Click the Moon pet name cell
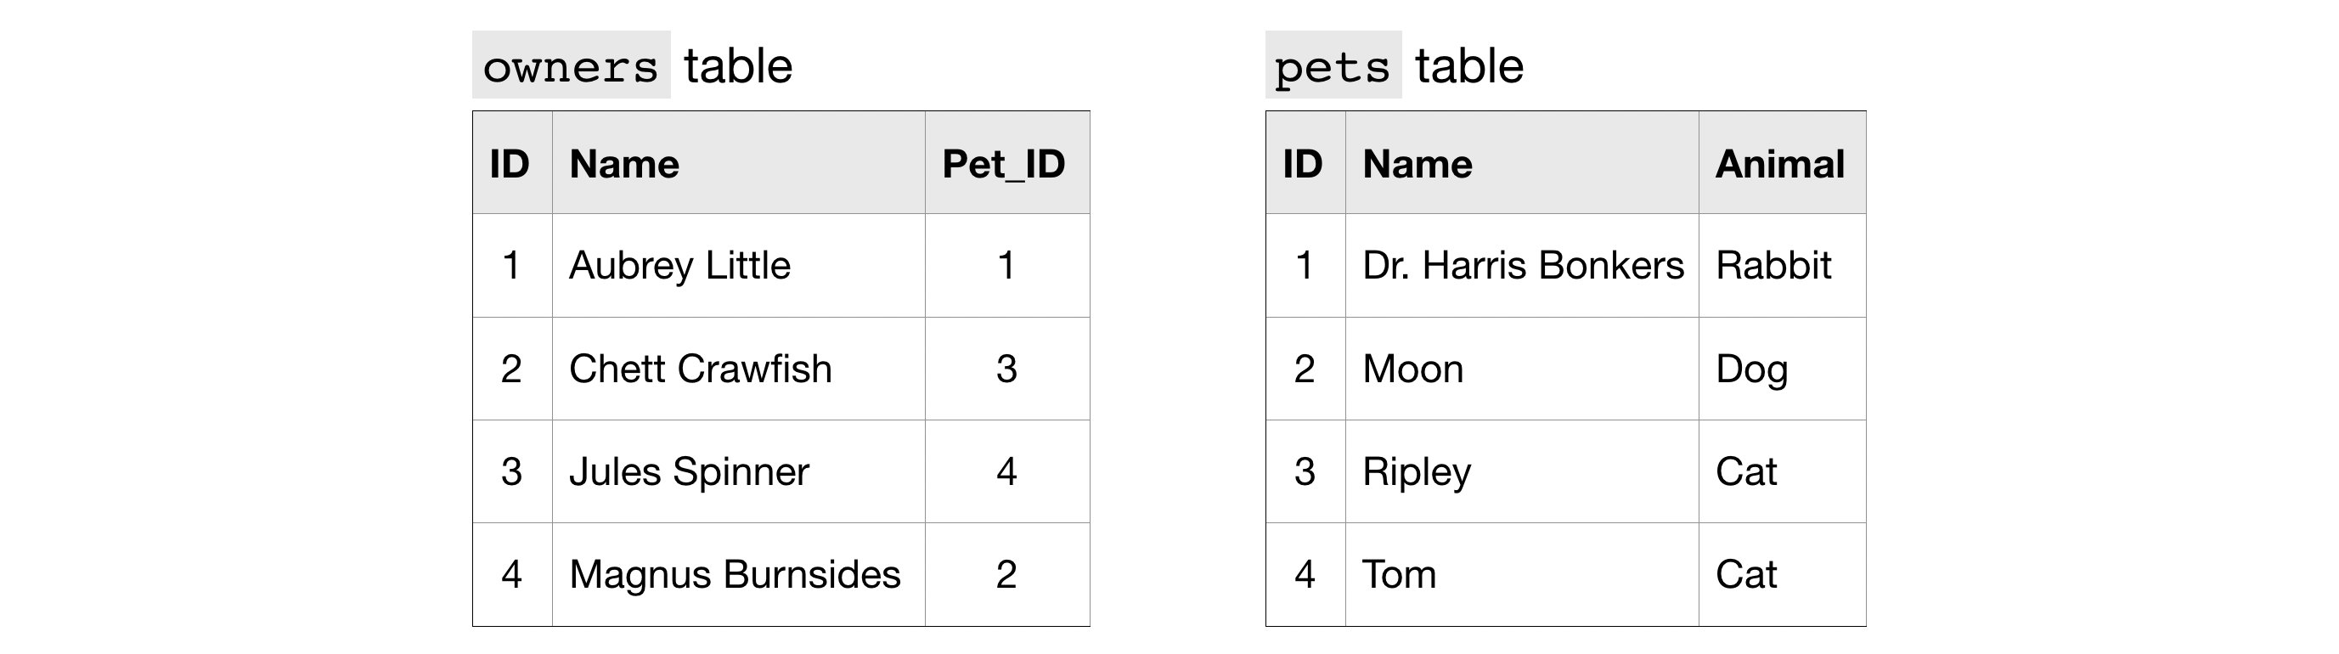 point(1413,369)
